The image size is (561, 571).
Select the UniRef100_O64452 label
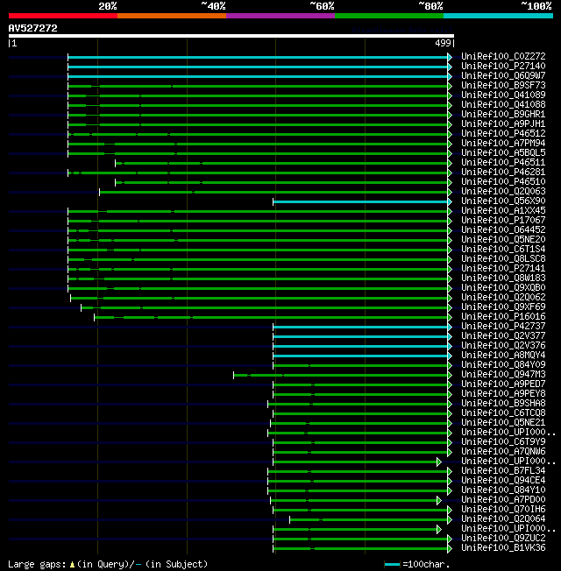point(503,229)
